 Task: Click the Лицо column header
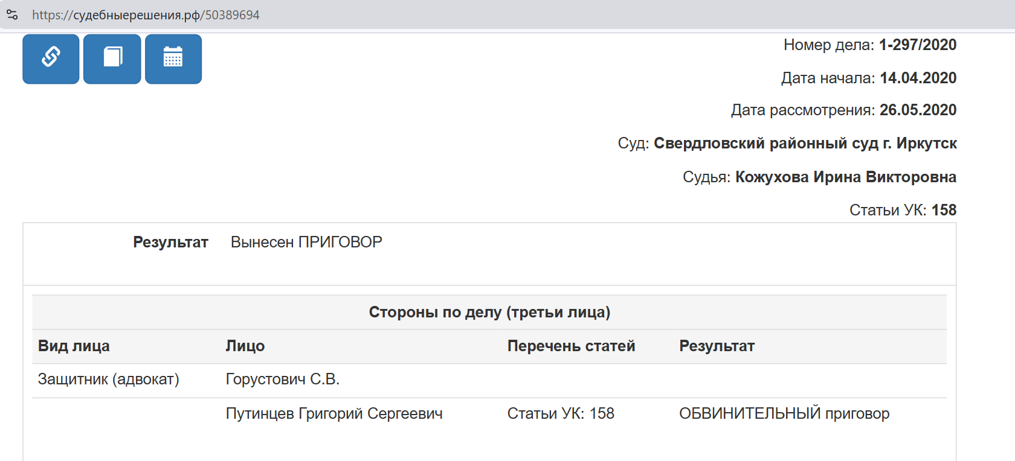coord(245,346)
